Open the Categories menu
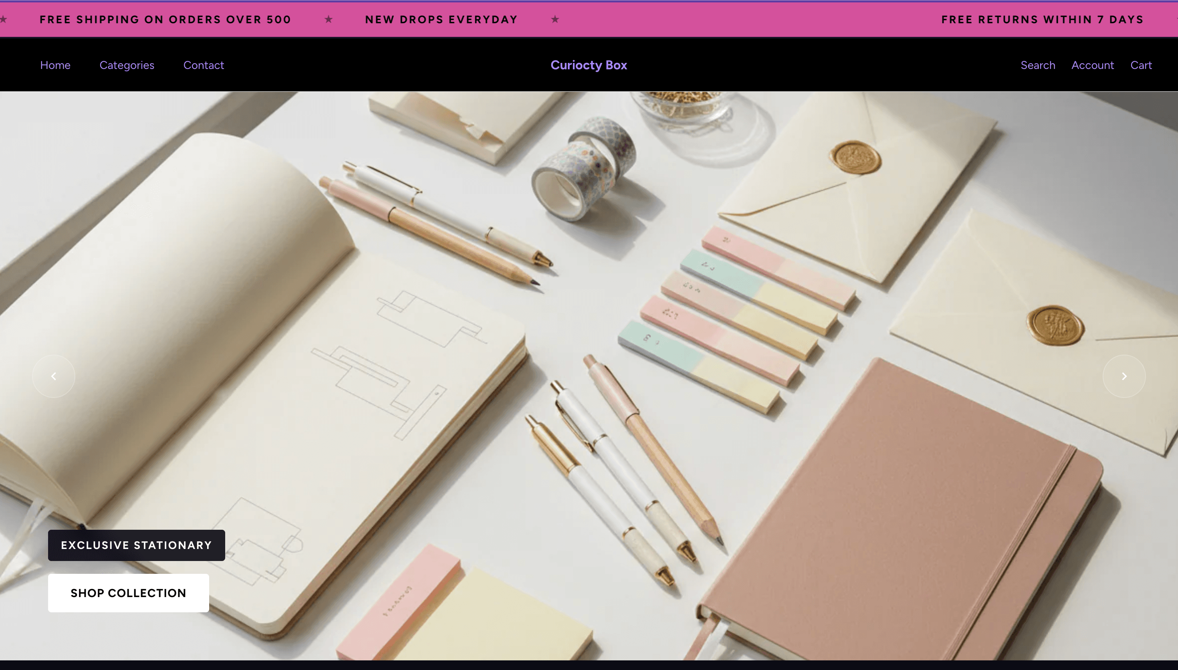Viewport: 1178px width, 670px height. (x=127, y=65)
